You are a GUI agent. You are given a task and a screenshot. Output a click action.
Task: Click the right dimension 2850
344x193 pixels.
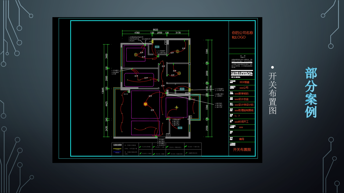coord(207,73)
